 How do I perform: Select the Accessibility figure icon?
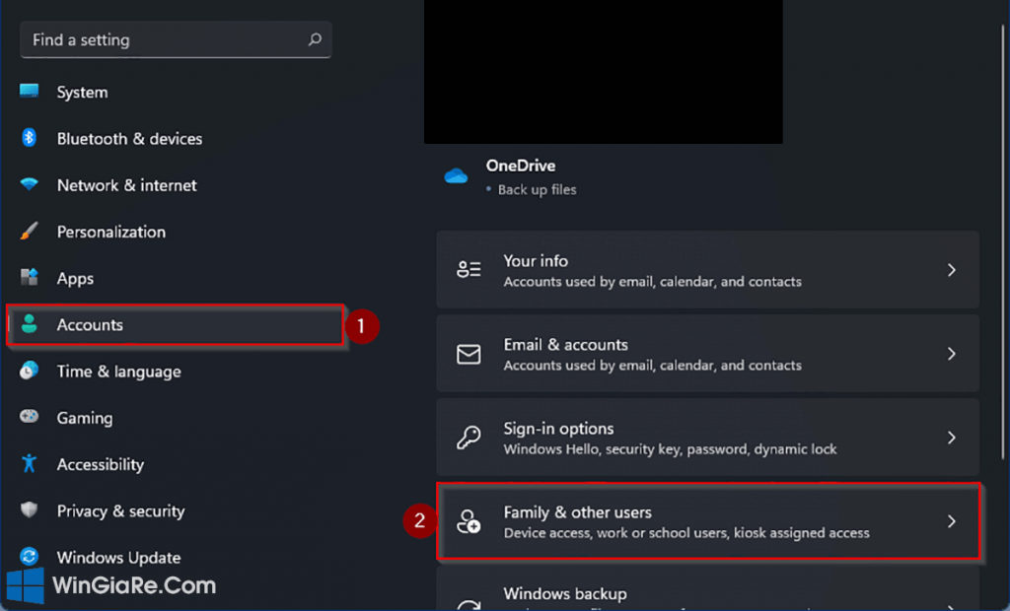(x=30, y=464)
